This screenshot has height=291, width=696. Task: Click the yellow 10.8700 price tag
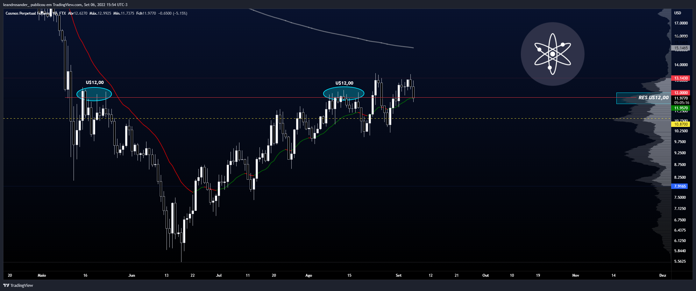point(680,124)
